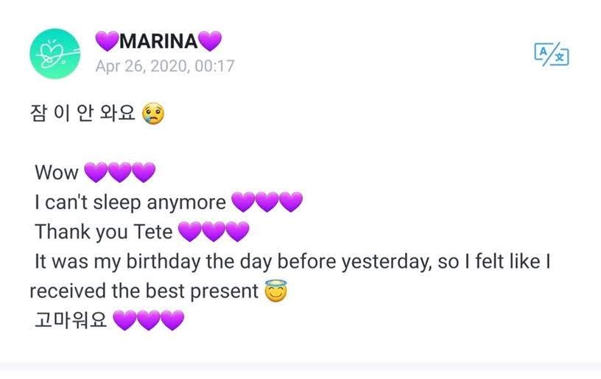The image size is (601, 379).
Task: Click the last heart after 'sleep anymore'
Action: click(x=290, y=202)
